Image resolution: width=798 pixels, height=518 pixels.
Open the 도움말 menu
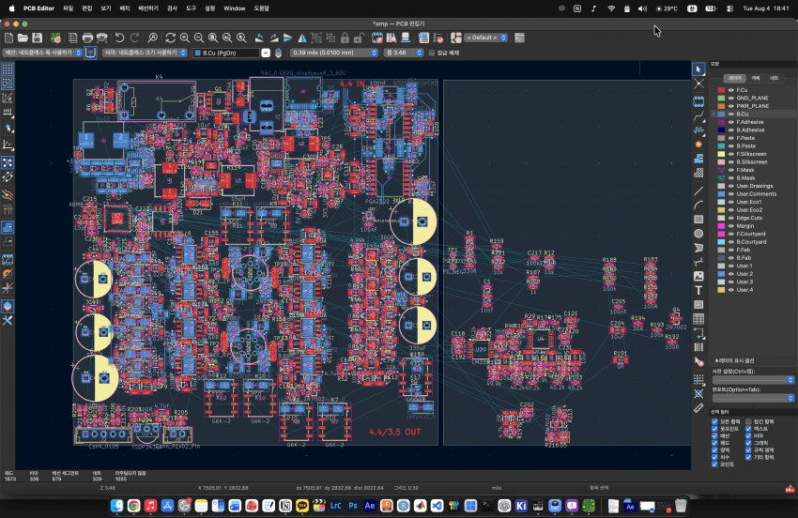pos(261,8)
